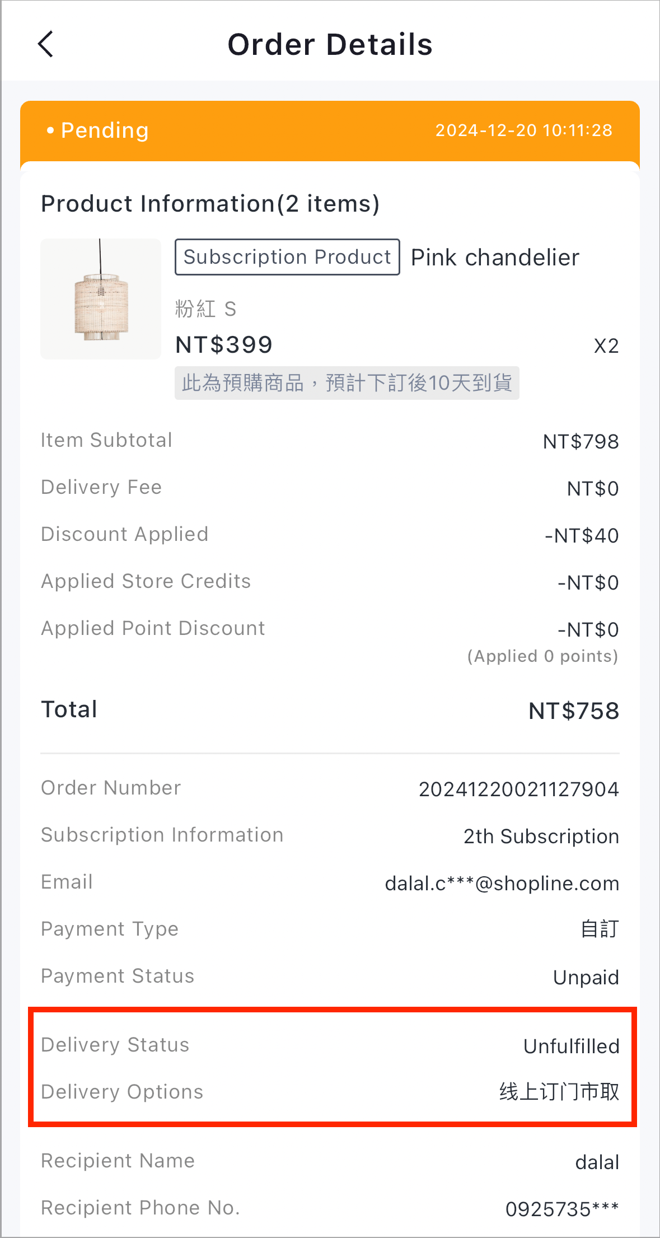Tap the recipient phone number 0925735***
The height and width of the screenshot is (1238, 660).
[563, 1209]
